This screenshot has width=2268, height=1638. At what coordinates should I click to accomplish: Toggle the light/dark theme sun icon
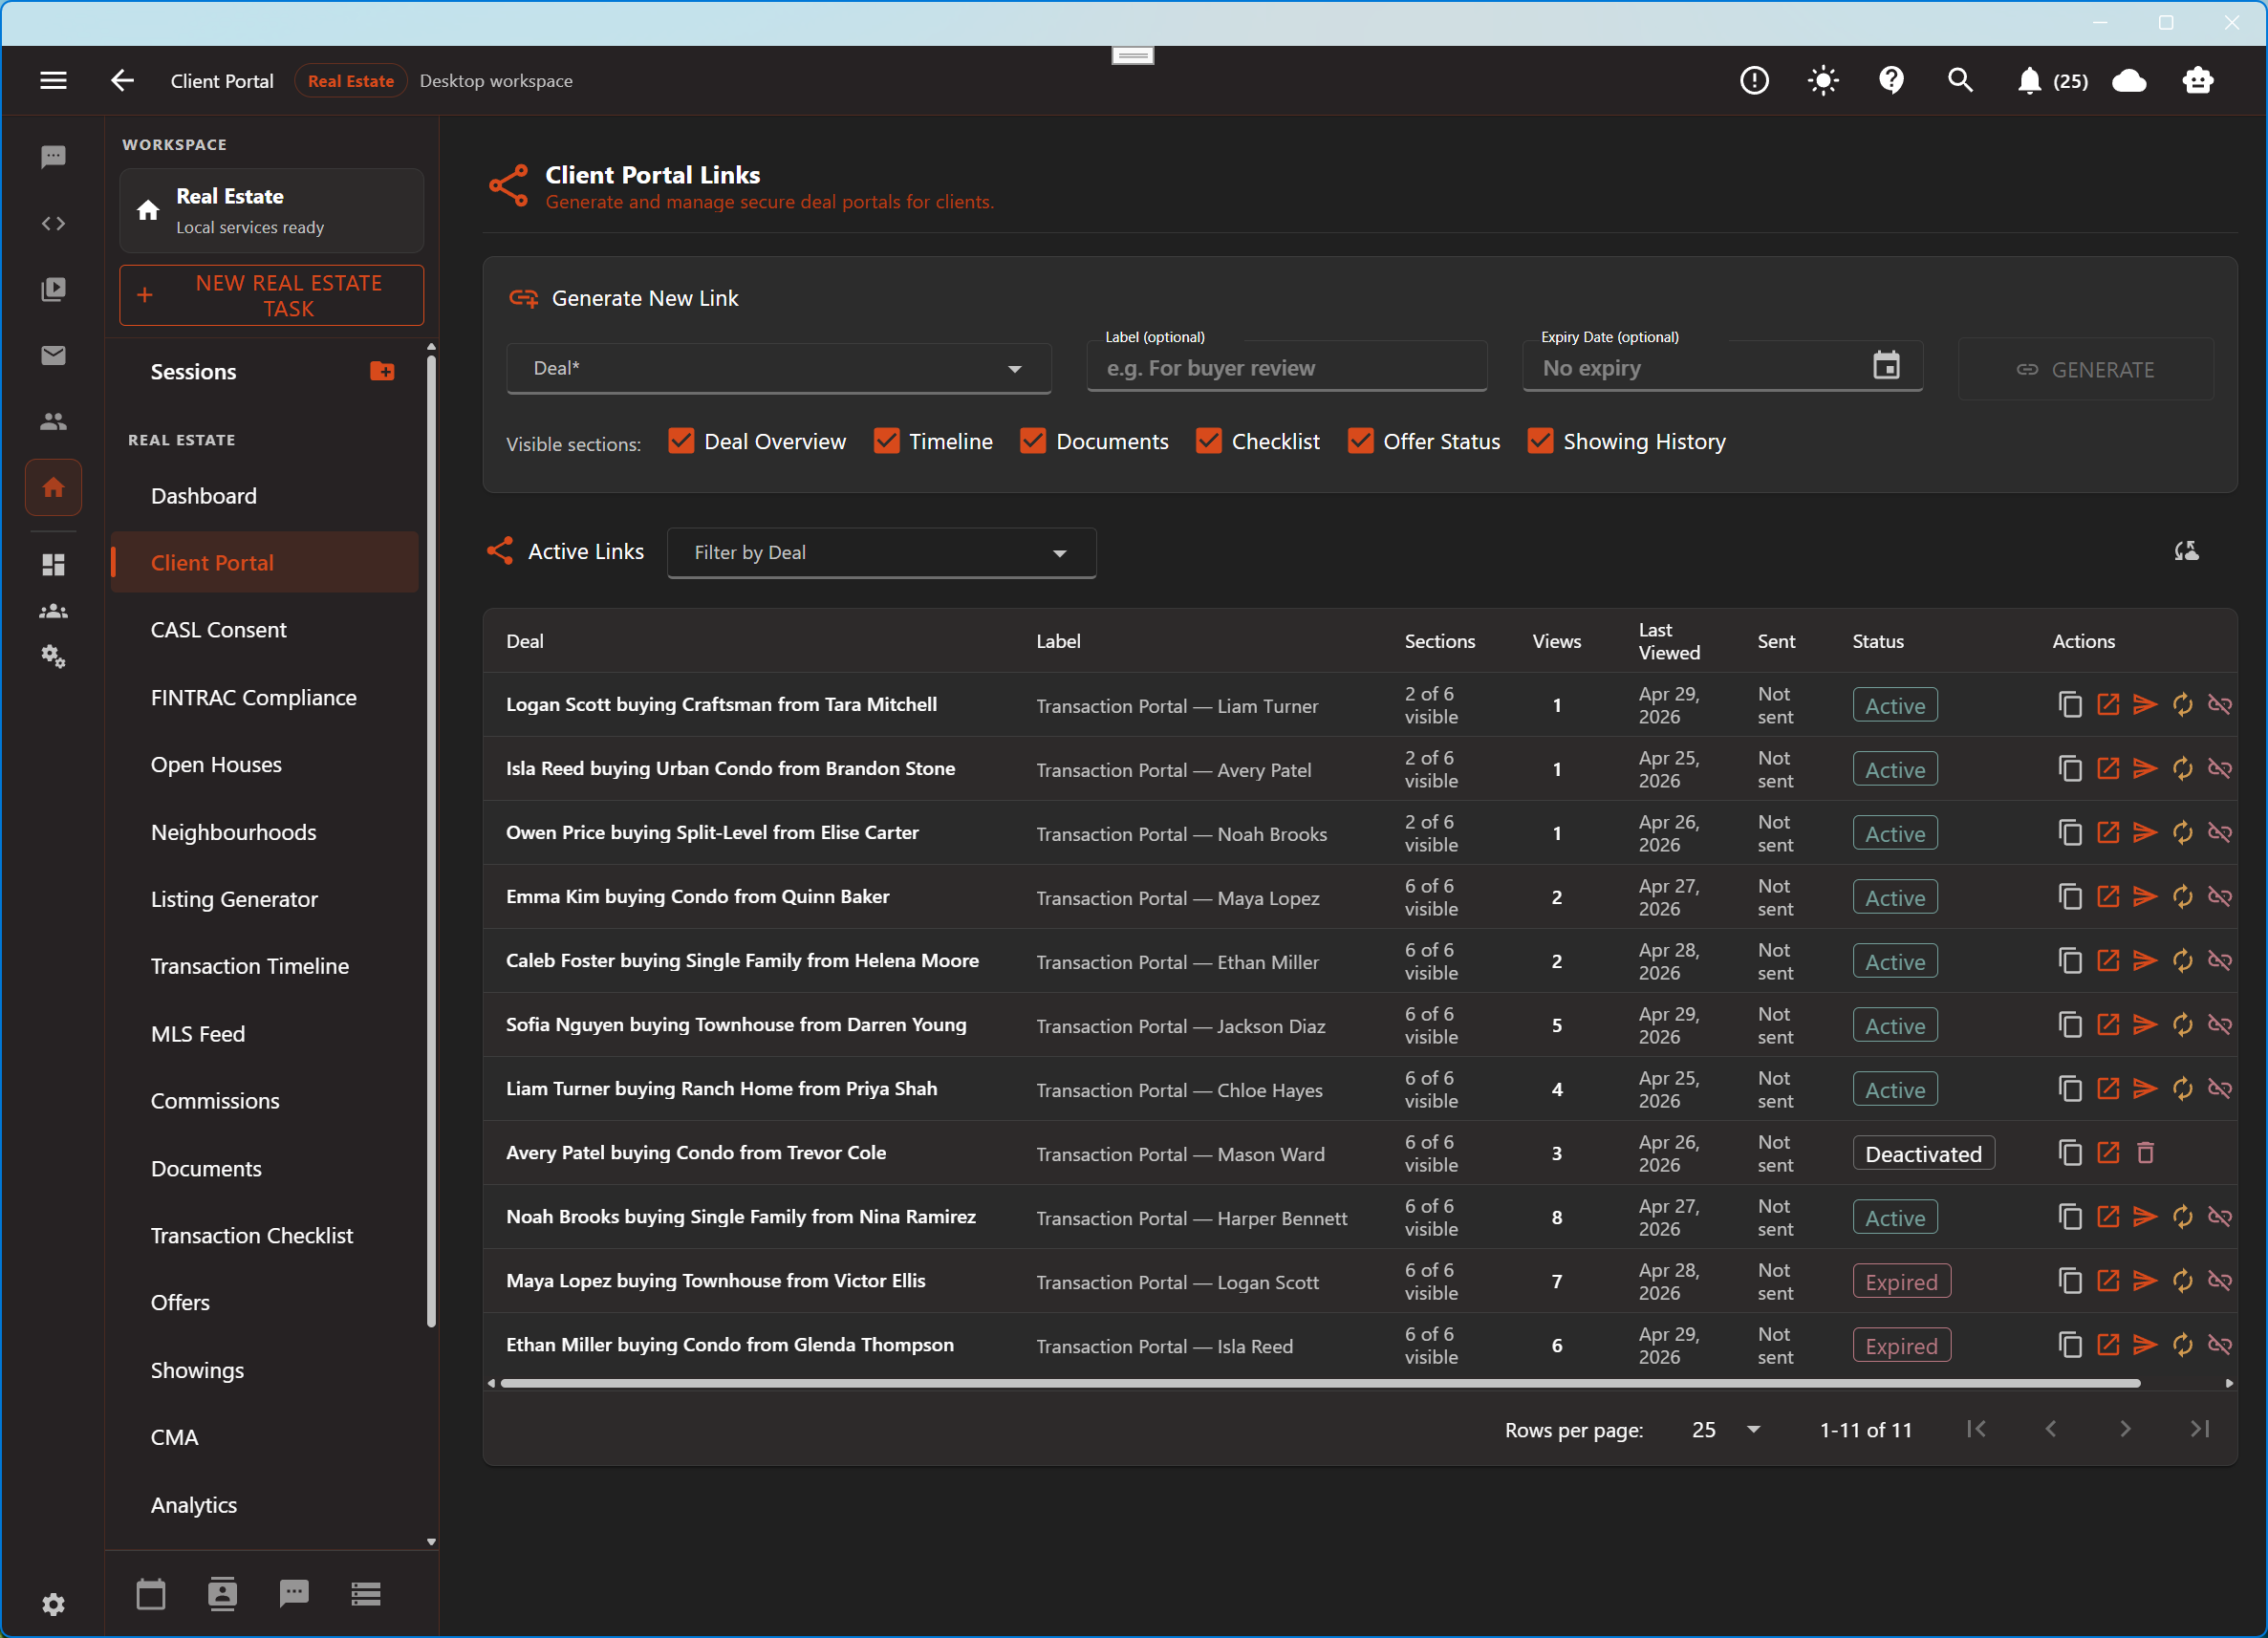tap(1823, 81)
